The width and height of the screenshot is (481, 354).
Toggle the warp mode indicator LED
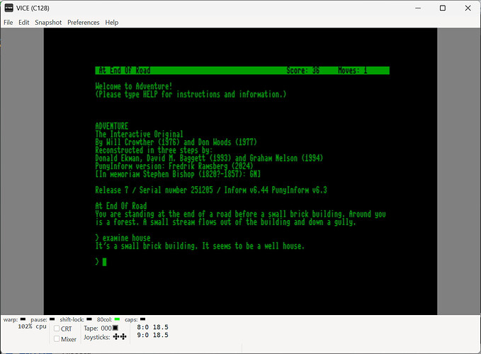pos(23,319)
